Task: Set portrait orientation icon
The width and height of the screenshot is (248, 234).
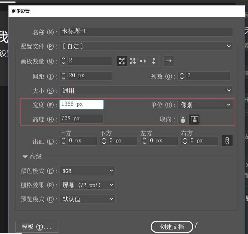Action: [183, 119]
